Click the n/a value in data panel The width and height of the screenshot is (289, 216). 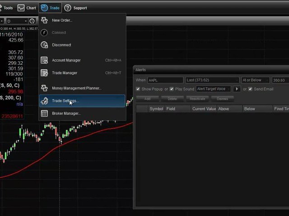(x=19, y=104)
